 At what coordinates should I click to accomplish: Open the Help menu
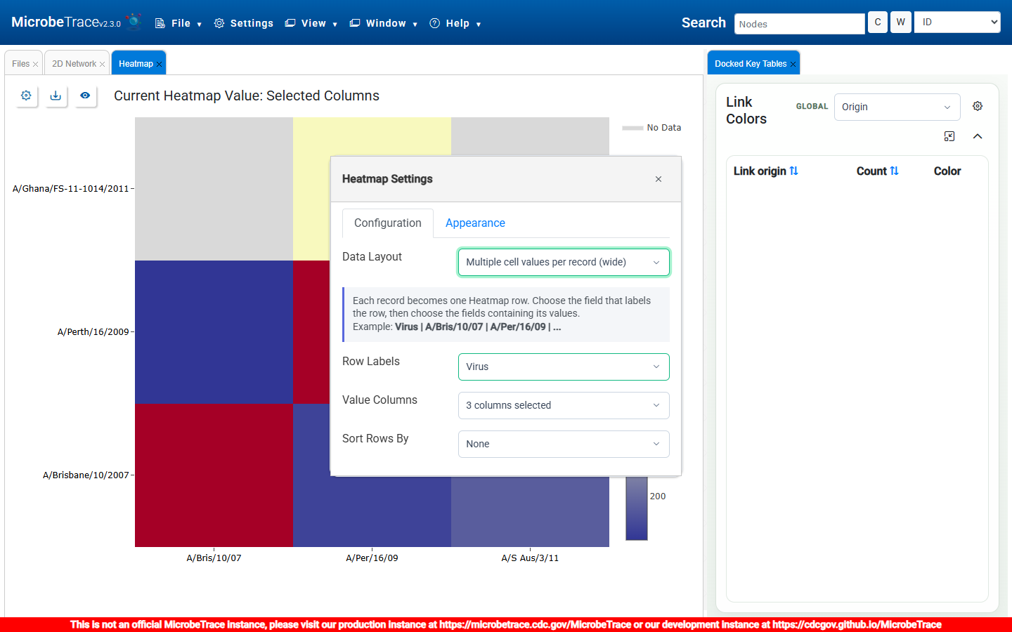[x=455, y=23]
